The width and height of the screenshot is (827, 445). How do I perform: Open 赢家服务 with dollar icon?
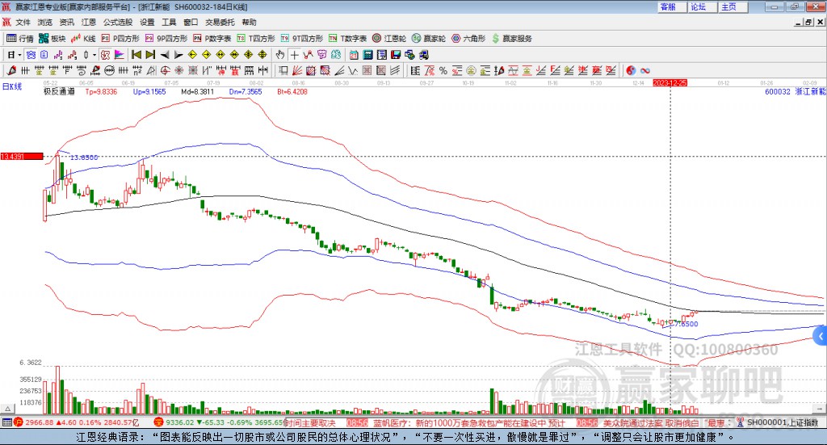(x=511, y=39)
